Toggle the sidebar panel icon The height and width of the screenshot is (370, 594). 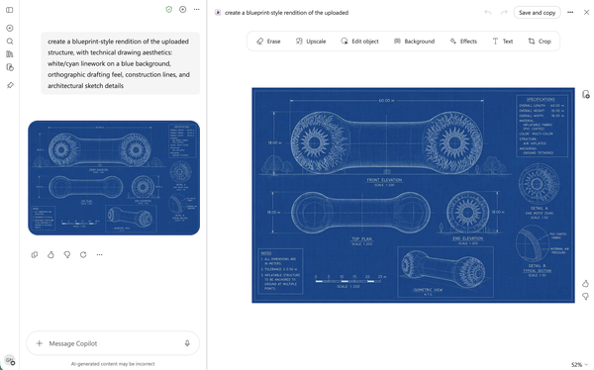pyautogui.click(x=10, y=10)
